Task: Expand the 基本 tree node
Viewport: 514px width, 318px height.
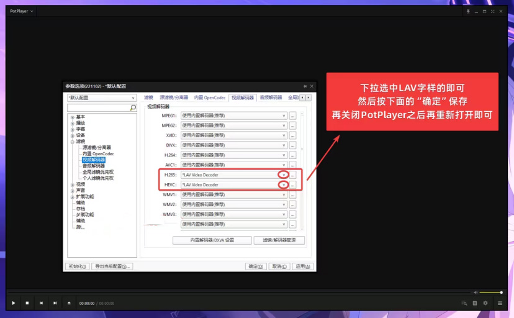Action: pyautogui.click(x=72, y=117)
